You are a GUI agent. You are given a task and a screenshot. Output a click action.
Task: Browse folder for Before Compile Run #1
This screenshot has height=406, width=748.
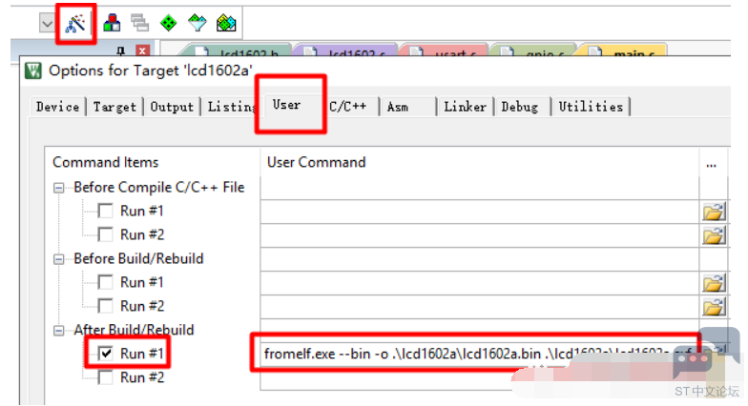714,212
